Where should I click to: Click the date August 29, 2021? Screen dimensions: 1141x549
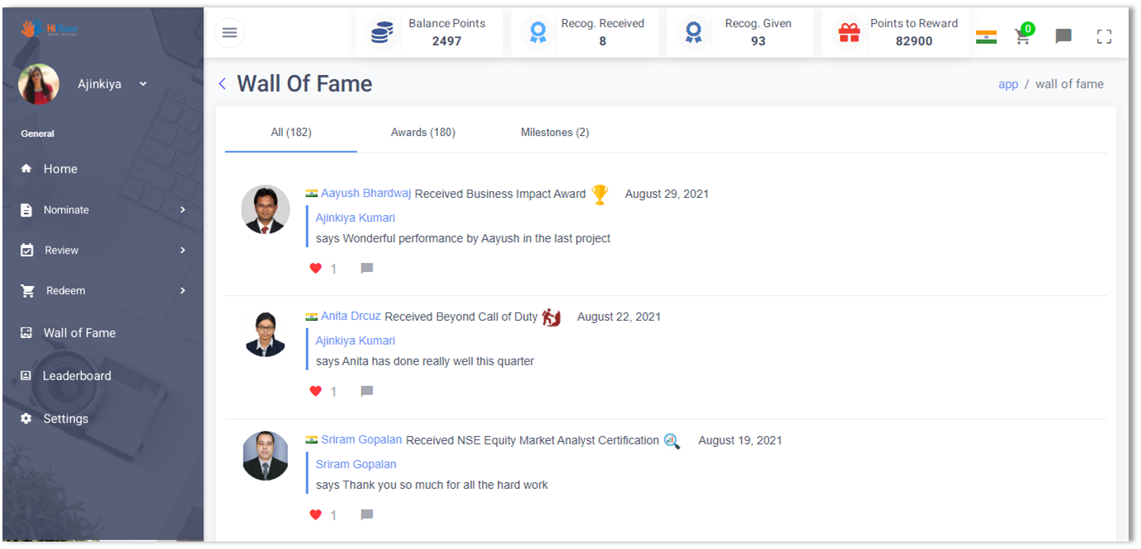tap(667, 194)
